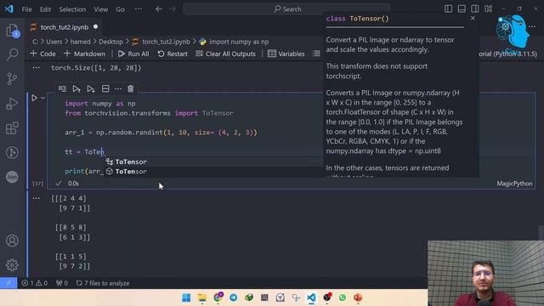Click Run by Line cell toolbar icon

coord(62,88)
